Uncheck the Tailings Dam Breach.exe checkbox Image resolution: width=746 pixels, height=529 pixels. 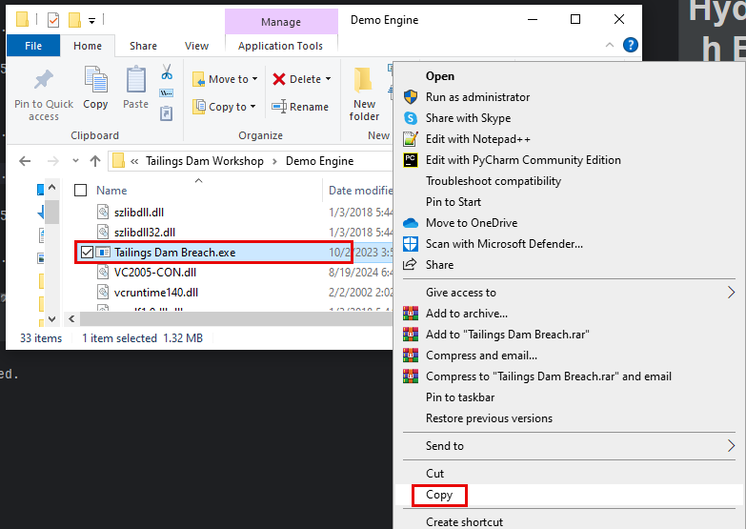coord(88,253)
